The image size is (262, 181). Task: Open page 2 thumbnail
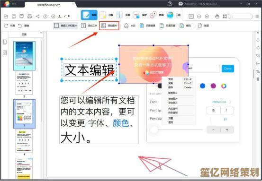point(24,83)
